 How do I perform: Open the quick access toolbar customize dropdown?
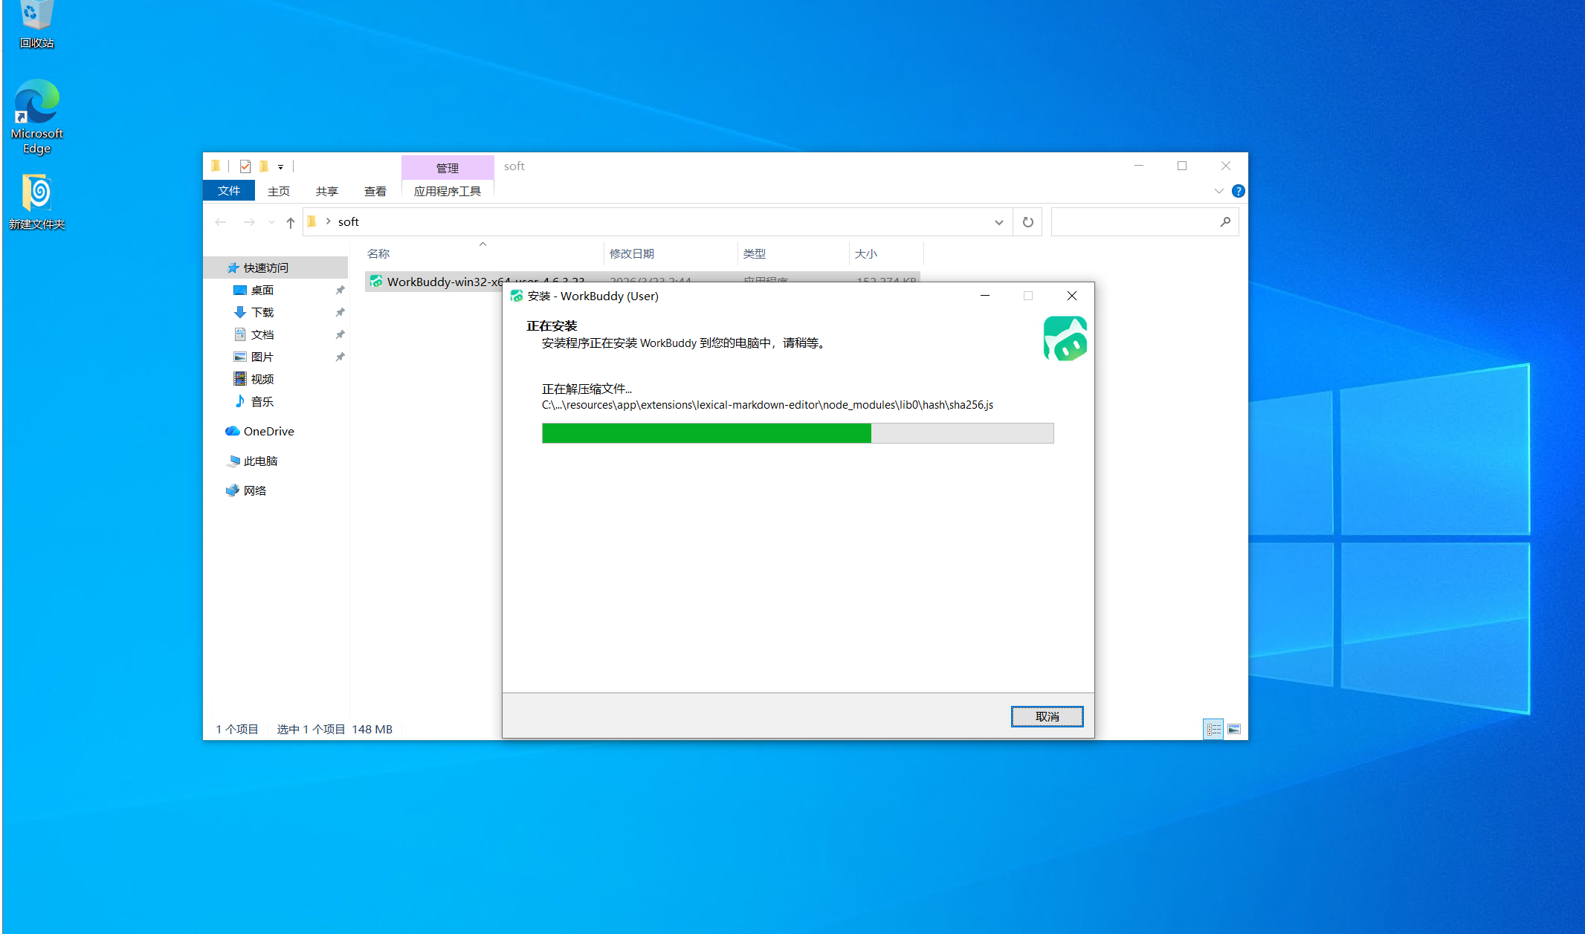(280, 166)
